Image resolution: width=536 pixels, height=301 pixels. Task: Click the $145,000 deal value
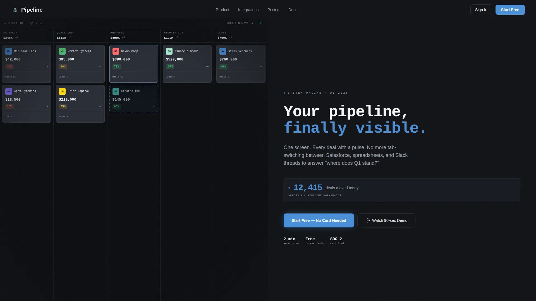[x=121, y=99]
